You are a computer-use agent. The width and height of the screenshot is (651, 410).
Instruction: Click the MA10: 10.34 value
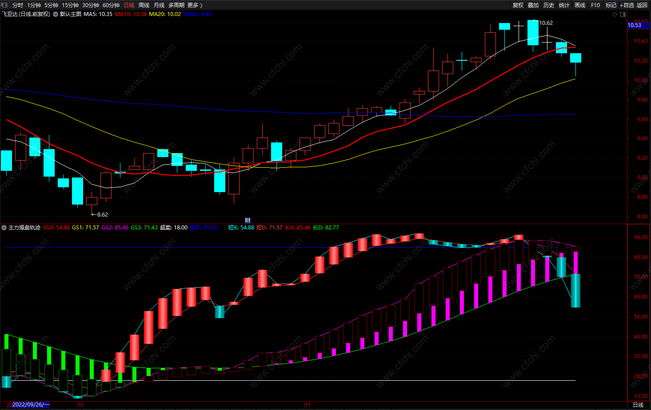click(131, 14)
